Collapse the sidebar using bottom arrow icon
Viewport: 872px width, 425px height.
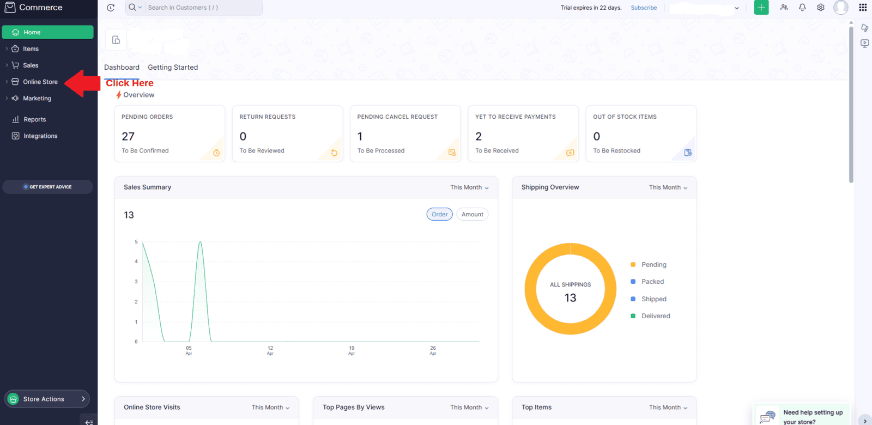click(x=89, y=421)
